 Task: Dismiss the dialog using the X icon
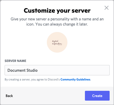pos(107,8)
